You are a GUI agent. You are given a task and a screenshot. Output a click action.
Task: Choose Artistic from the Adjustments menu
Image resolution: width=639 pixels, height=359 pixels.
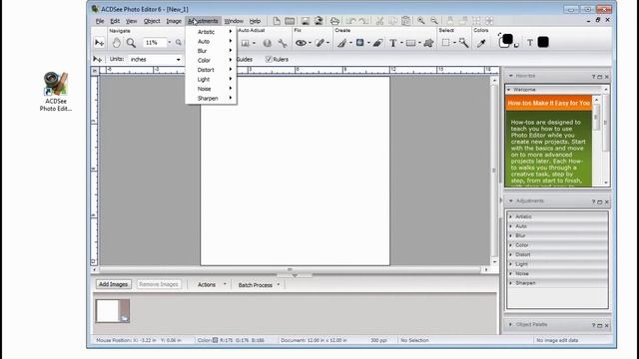(211, 32)
